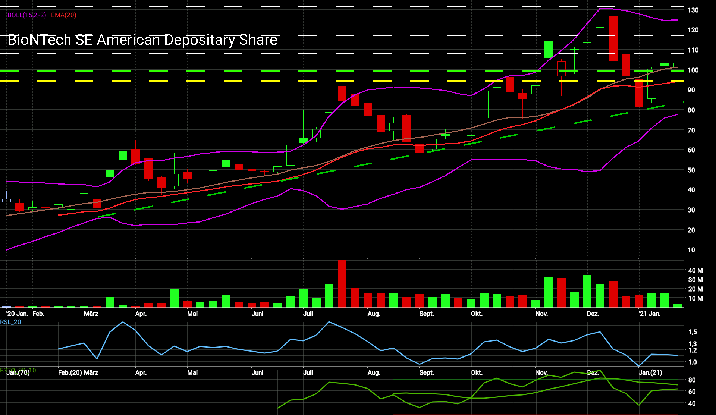Click the März date label under volume
The height and width of the screenshot is (415, 716).
tap(91, 314)
